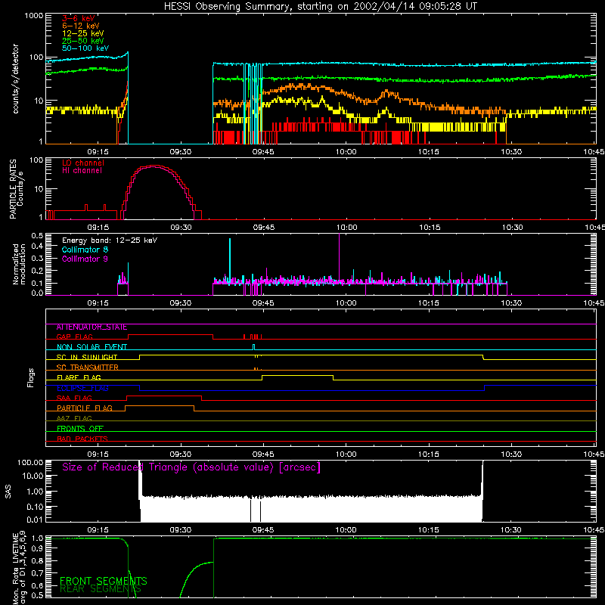Click the BAD_PACKETS flag label

[82, 439]
